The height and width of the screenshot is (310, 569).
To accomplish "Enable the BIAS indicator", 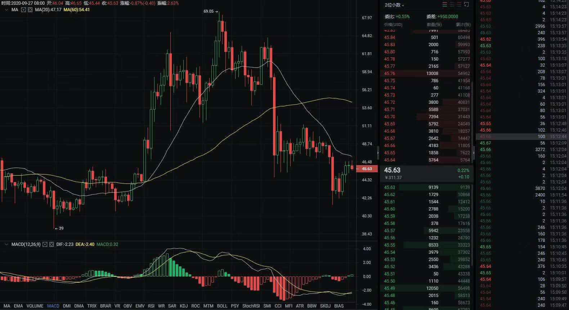I will pyautogui.click(x=339, y=306).
